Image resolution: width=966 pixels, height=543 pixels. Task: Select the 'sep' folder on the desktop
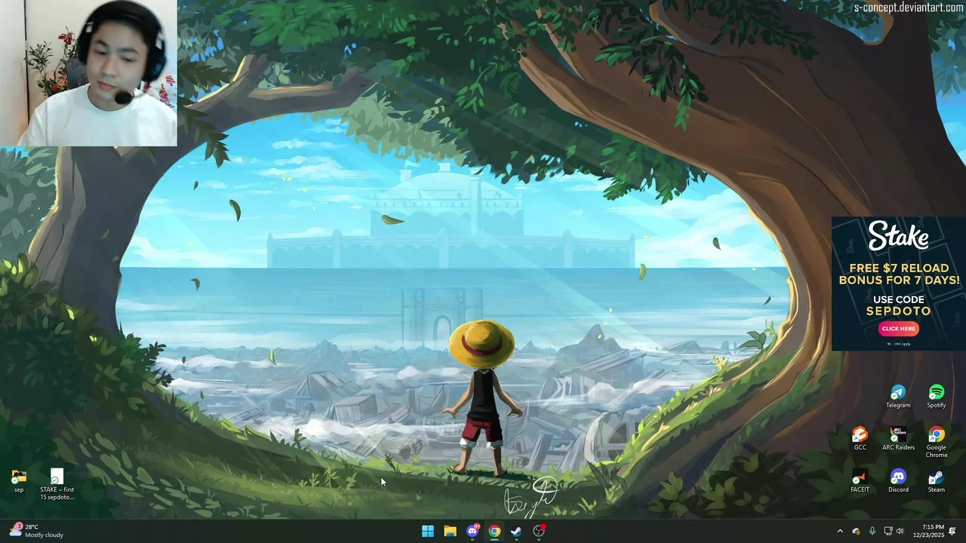(19, 481)
